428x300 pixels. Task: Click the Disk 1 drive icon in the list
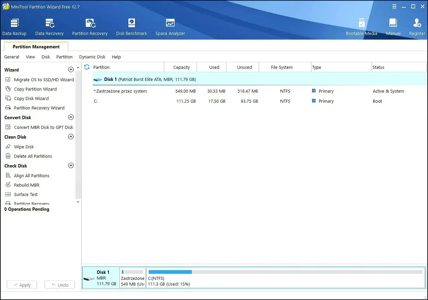coord(98,80)
